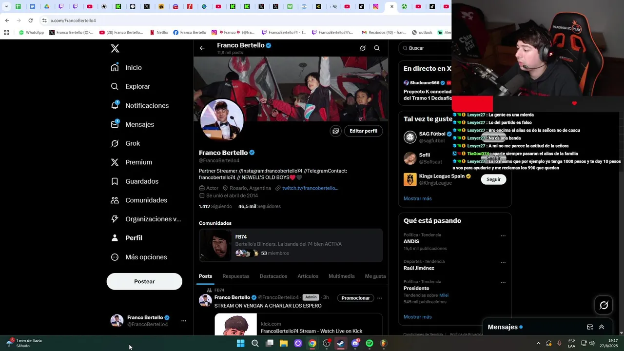Open the WhatsApp bookmark

click(31, 33)
